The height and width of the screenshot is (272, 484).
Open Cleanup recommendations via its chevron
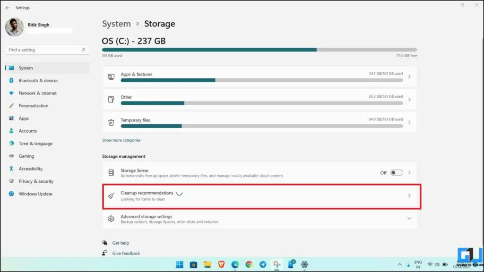point(409,195)
